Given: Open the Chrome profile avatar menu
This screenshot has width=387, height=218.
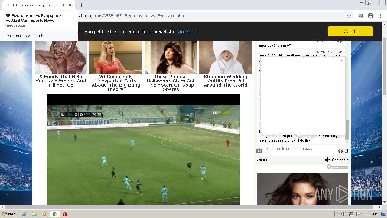Looking at the screenshot, I should [371, 16].
